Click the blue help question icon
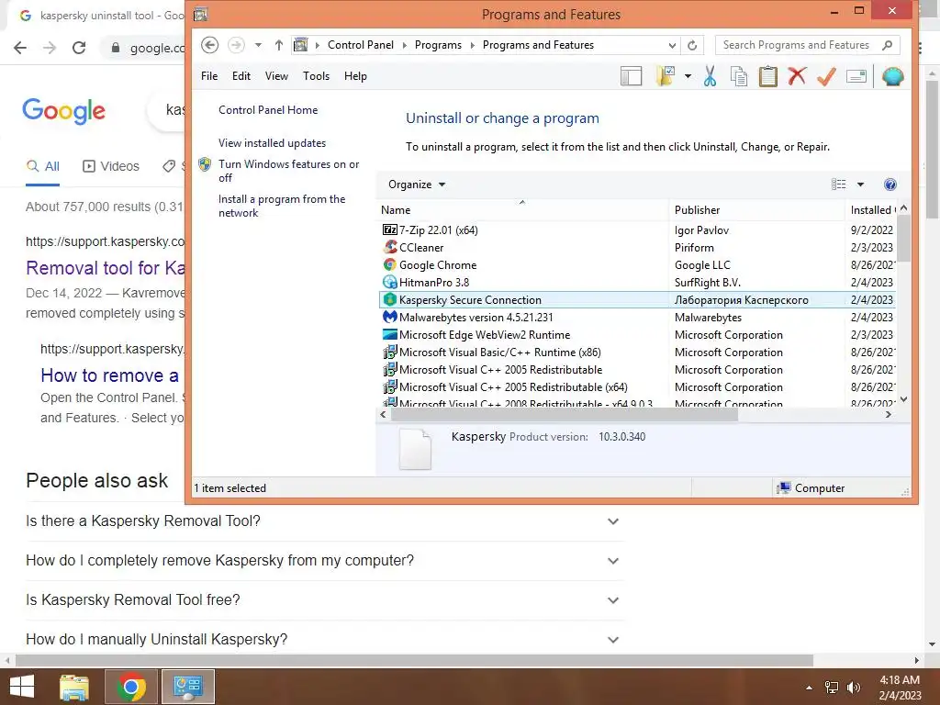Image resolution: width=940 pixels, height=705 pixels. 890,185
